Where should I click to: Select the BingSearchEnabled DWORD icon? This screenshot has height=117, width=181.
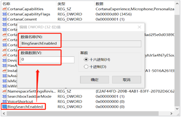(x=4, y=107)
